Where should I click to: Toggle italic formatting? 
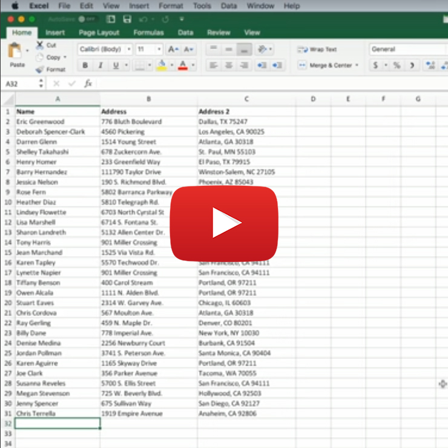click(99, 65)
